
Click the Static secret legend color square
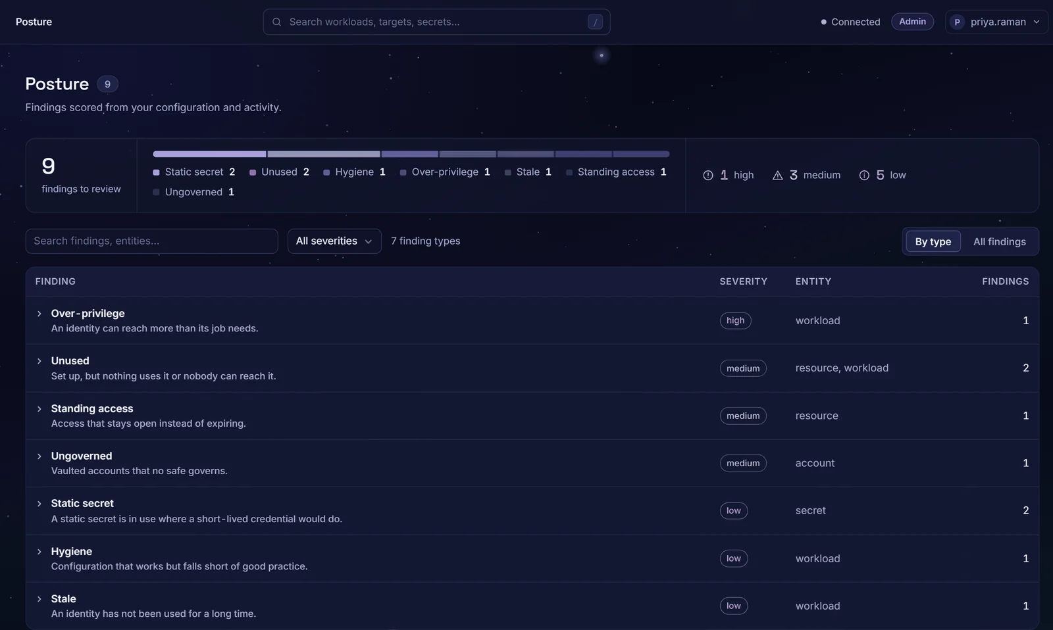tap(156, 172)
